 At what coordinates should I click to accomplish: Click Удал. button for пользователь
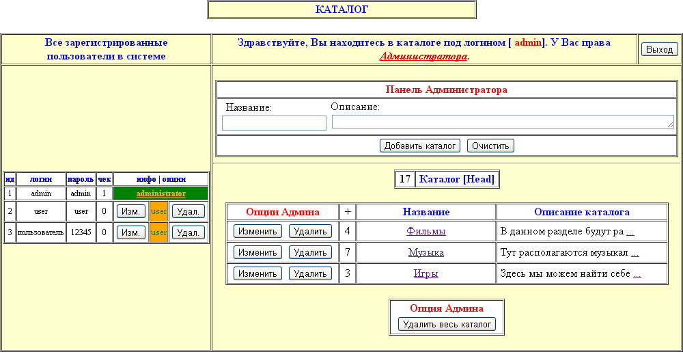[x=188, y=233]
